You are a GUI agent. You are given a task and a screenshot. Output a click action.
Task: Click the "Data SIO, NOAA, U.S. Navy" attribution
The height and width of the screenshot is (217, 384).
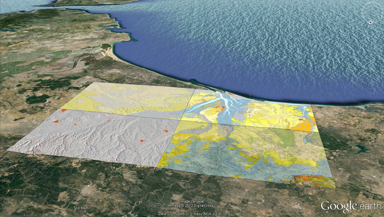pyautogui.click(x=192, y=214)
